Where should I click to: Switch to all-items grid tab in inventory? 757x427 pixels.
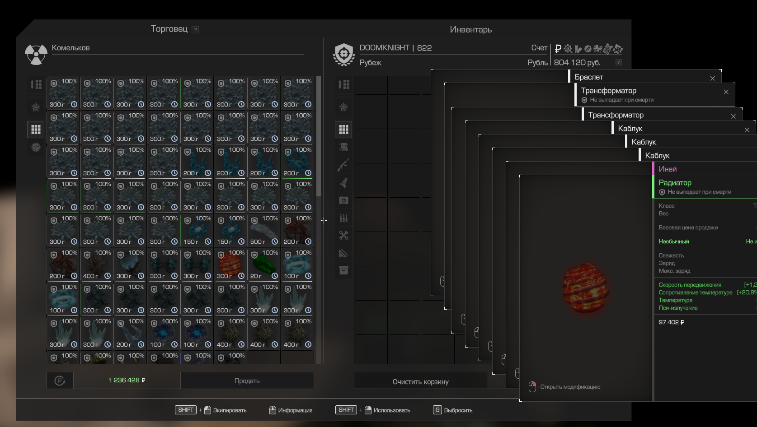(x=343, y=130)
